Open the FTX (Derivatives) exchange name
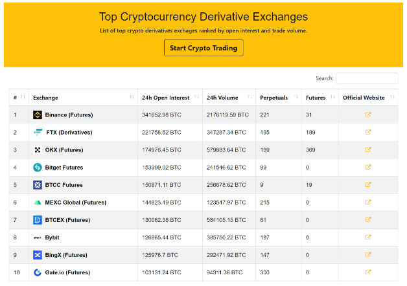Image resolution: width=407 pixels, height=286 pixels. [69, 133]
